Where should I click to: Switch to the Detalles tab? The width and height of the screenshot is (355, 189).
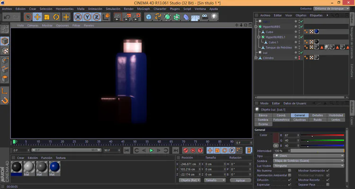click(318, 115)
